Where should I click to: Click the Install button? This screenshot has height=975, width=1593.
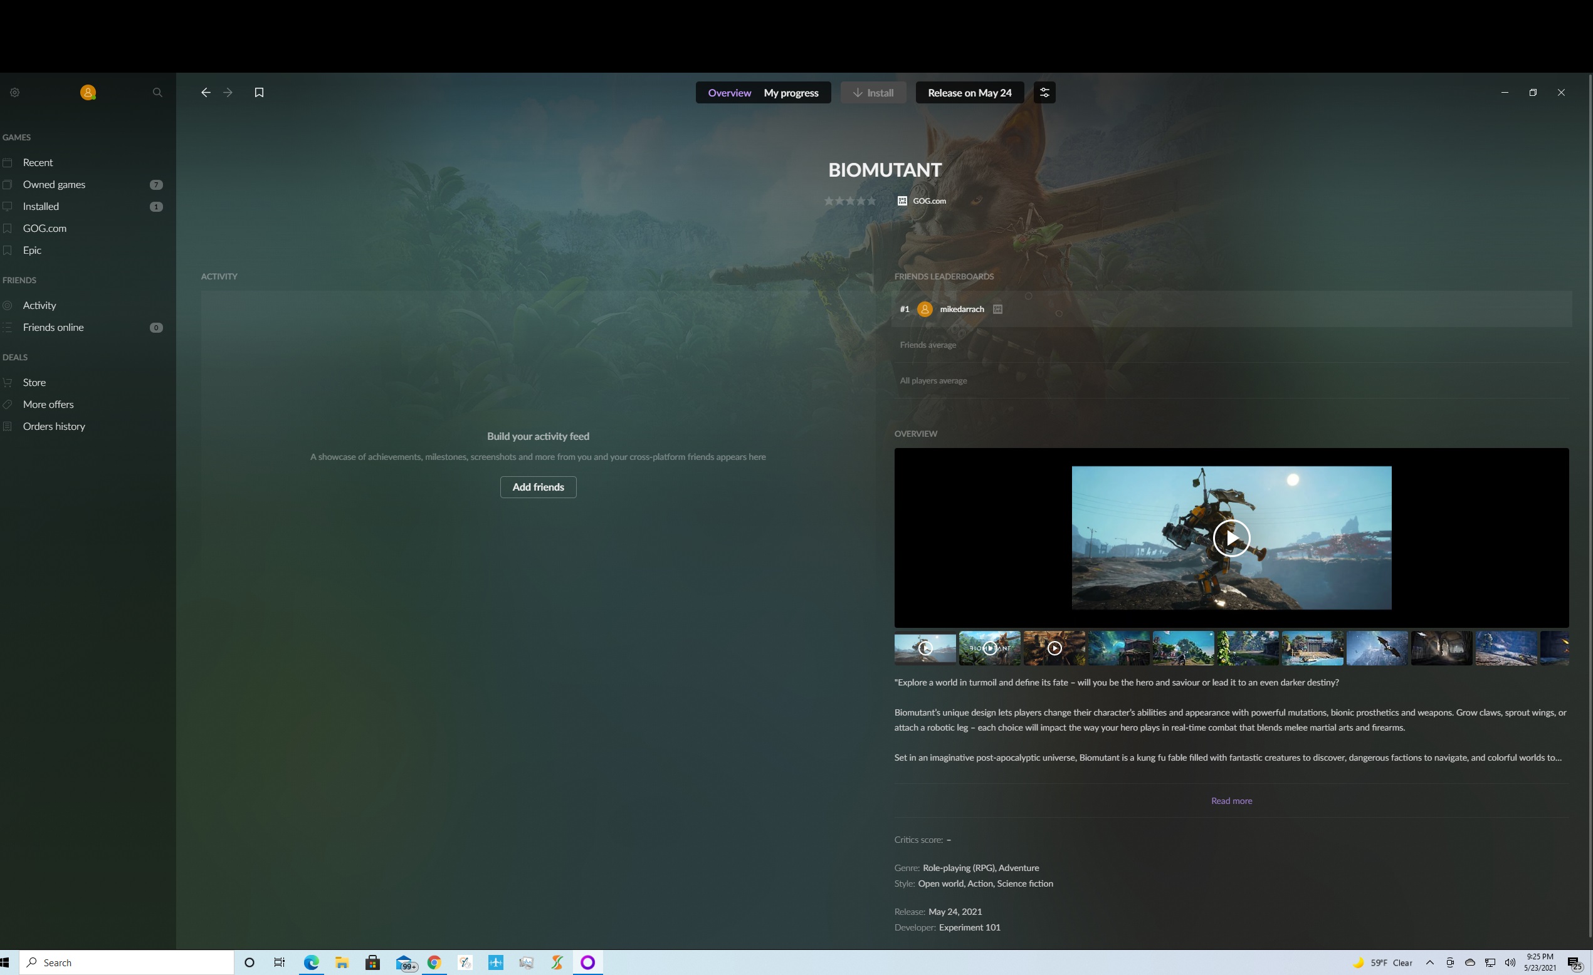click(873, 93)
